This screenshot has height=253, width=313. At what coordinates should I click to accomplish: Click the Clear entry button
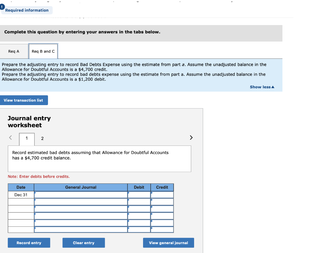point(83,243)
